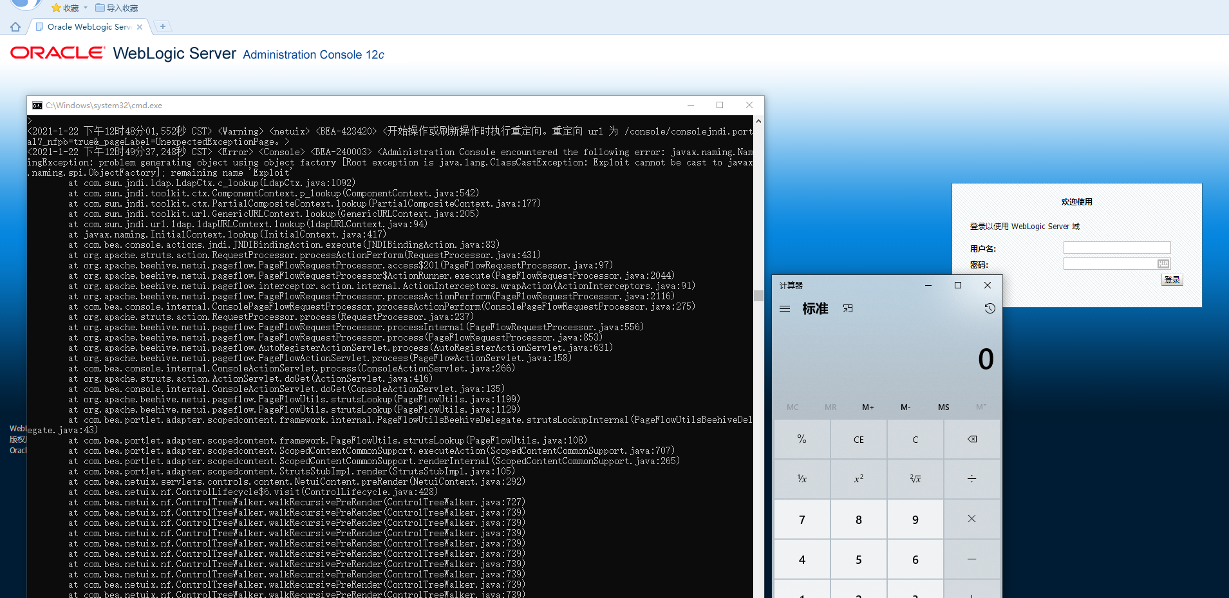Click the MS memory store button

[x=943, y=407]
